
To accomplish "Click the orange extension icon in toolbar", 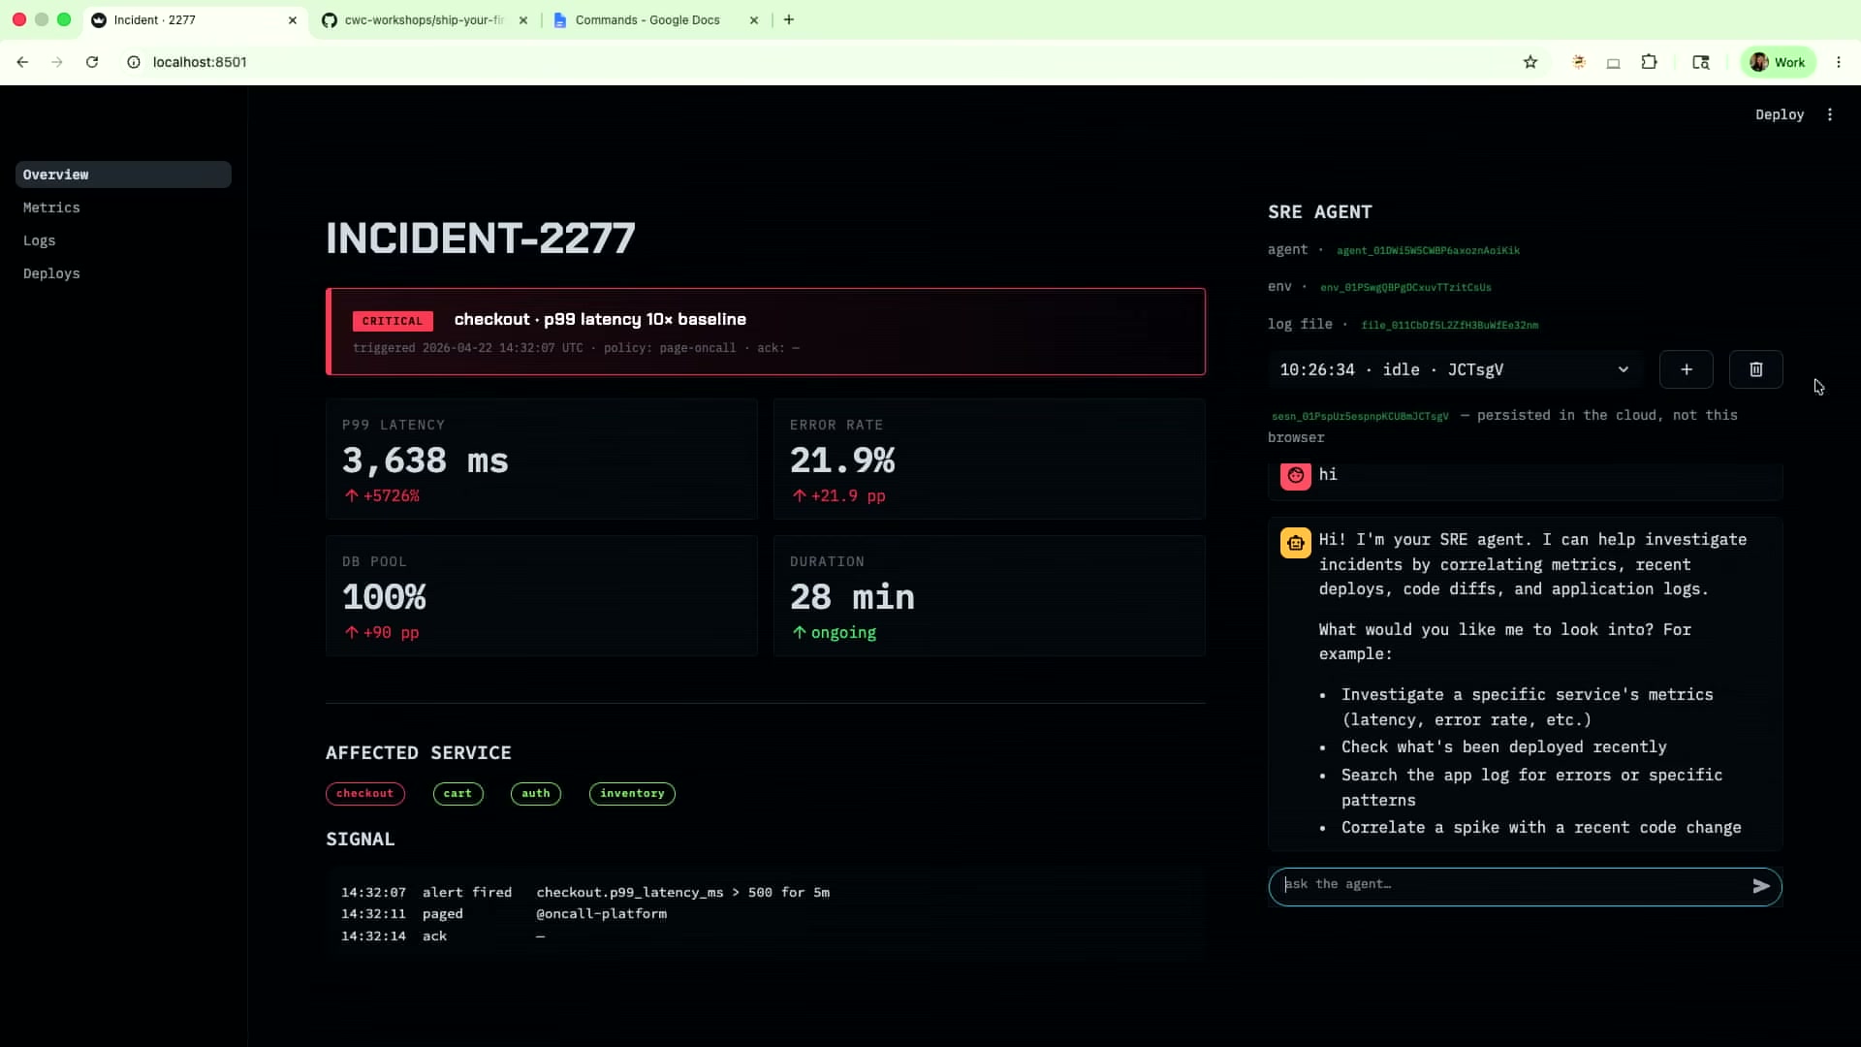I will click(1579, 62).
